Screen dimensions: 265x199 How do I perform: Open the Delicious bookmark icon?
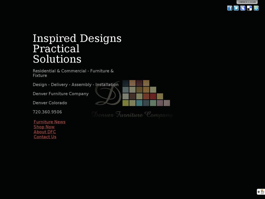click(250, 8)
